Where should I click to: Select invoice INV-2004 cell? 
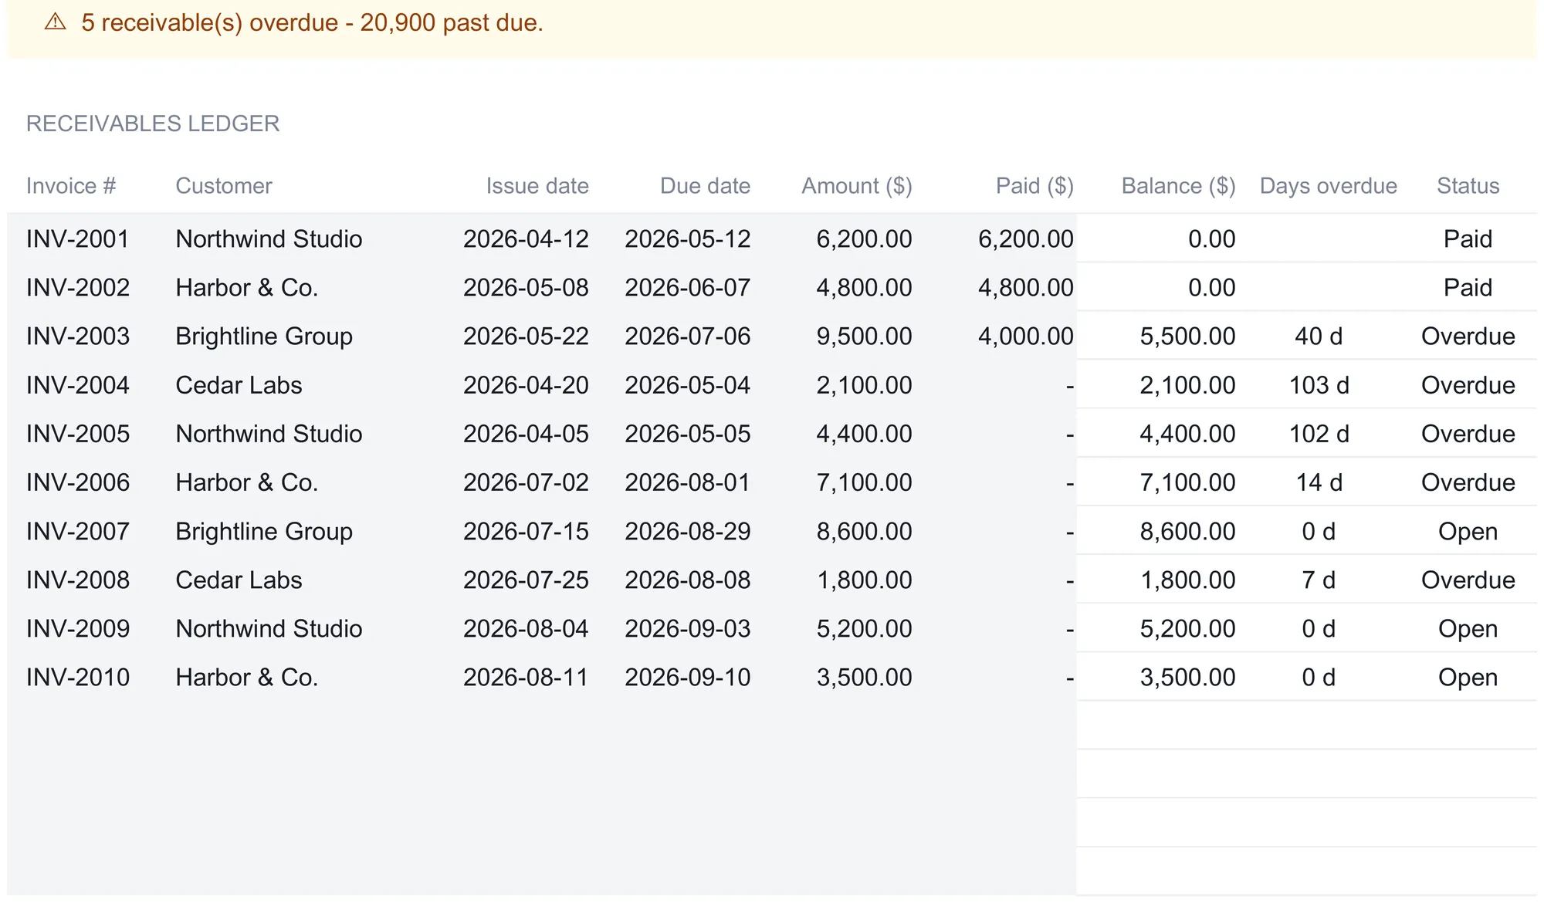(x=78, y=385)
